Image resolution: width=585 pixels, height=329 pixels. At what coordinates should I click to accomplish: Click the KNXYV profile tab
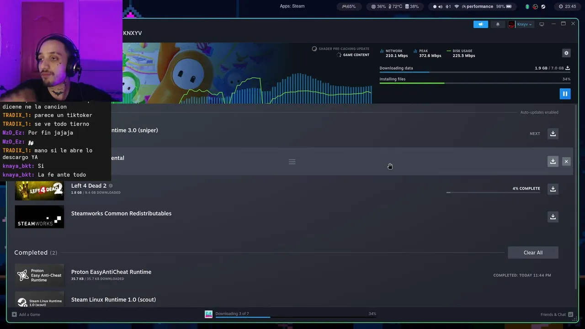point(132,33)
